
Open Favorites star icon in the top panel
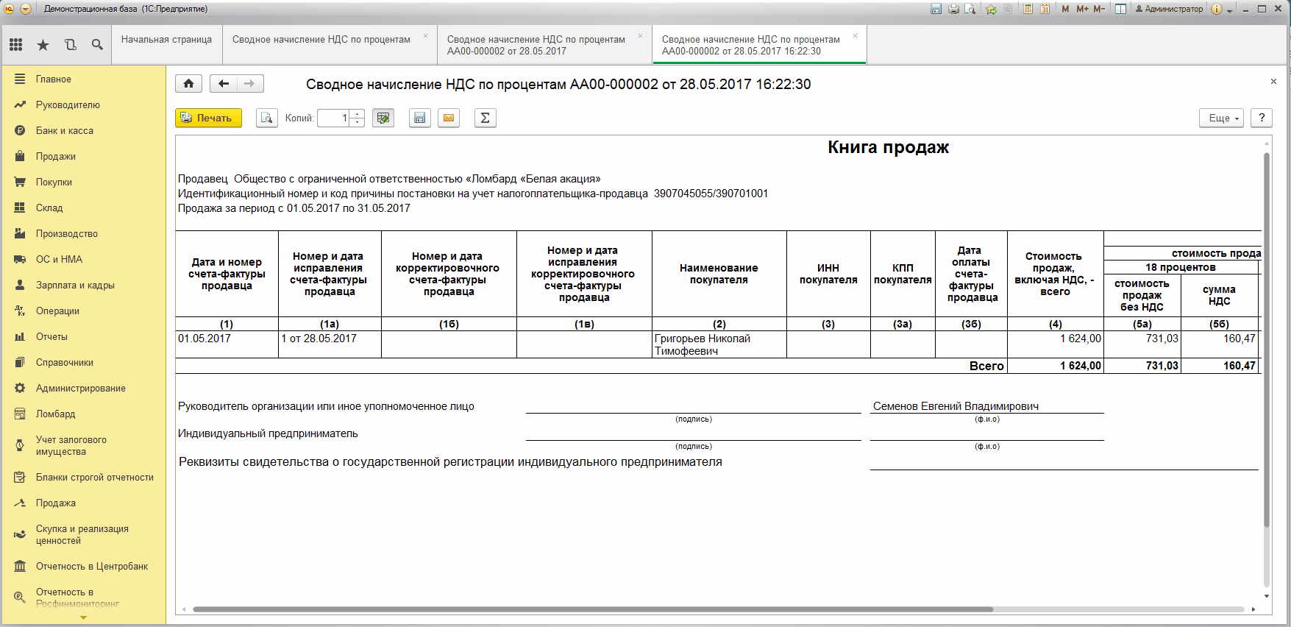pyautogui.click(x=43, y=45)
